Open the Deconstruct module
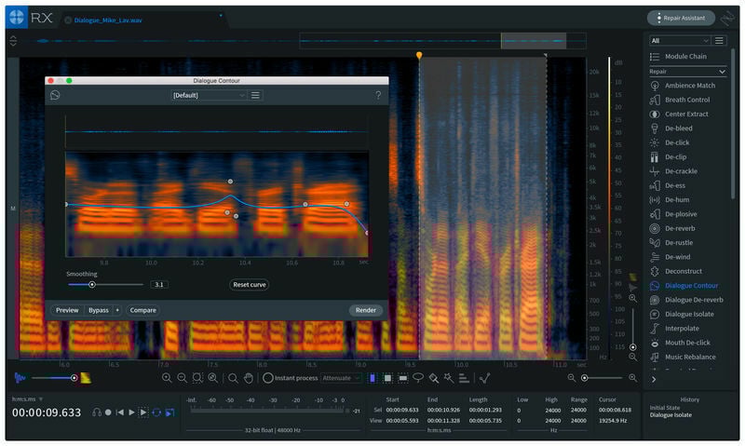Viewport: 745px width, 446px height. pos(676,271)
